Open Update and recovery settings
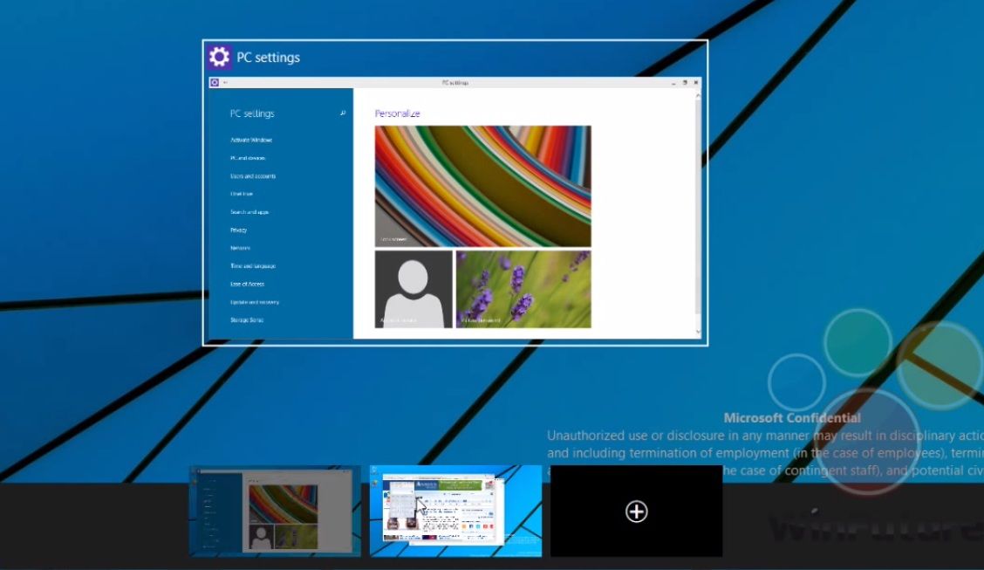 (255, 302)
